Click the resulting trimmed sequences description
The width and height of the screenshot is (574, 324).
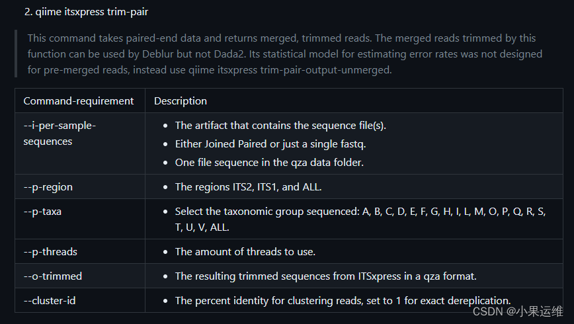tap(325, 276)
